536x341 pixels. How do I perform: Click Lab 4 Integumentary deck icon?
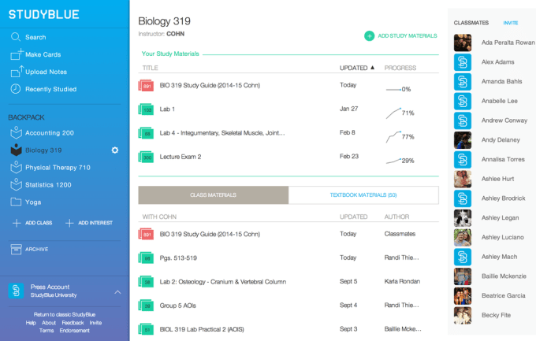coord(146,133)
